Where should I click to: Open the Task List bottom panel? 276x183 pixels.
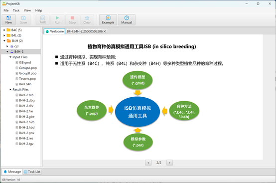pos(32,172)
